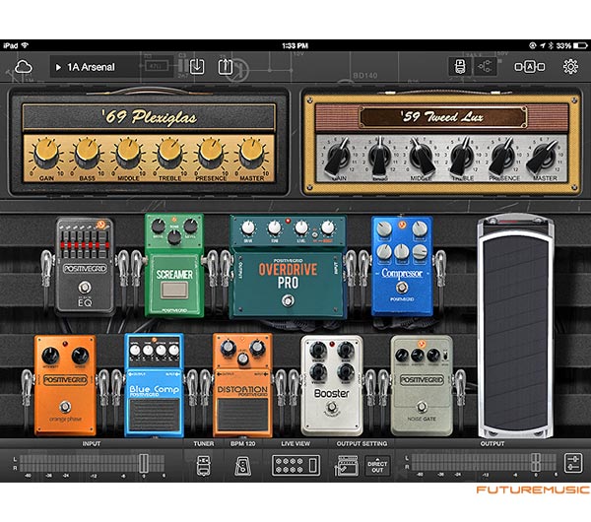This screenshot has width=591, height=522.
Task: Open the output mixer sliders icon
Action: (x=573, y=463)
